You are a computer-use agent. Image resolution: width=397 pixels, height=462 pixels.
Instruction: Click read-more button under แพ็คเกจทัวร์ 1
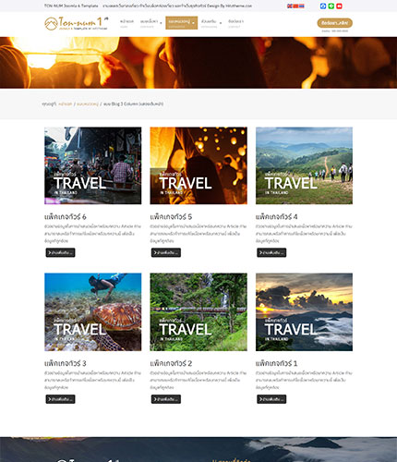coord(271,399)
